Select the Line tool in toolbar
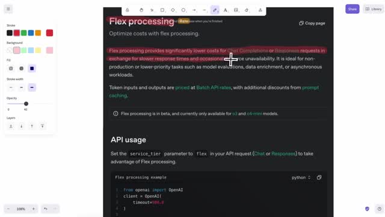Screen dimensions: 385x217 [x=205, y=10]
